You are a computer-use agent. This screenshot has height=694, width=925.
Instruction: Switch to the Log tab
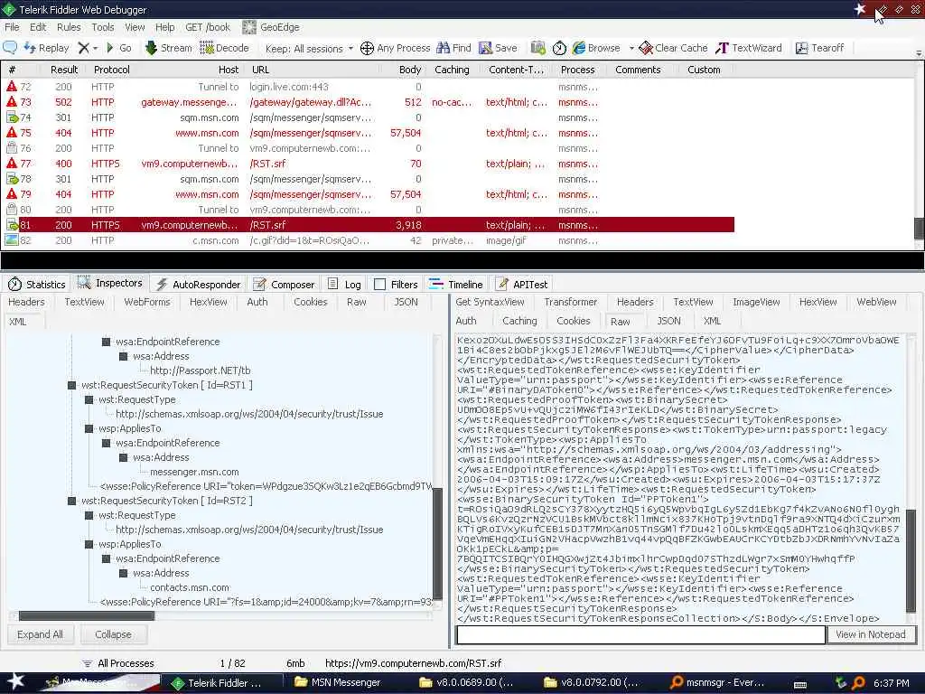click(x=344, y=285)
